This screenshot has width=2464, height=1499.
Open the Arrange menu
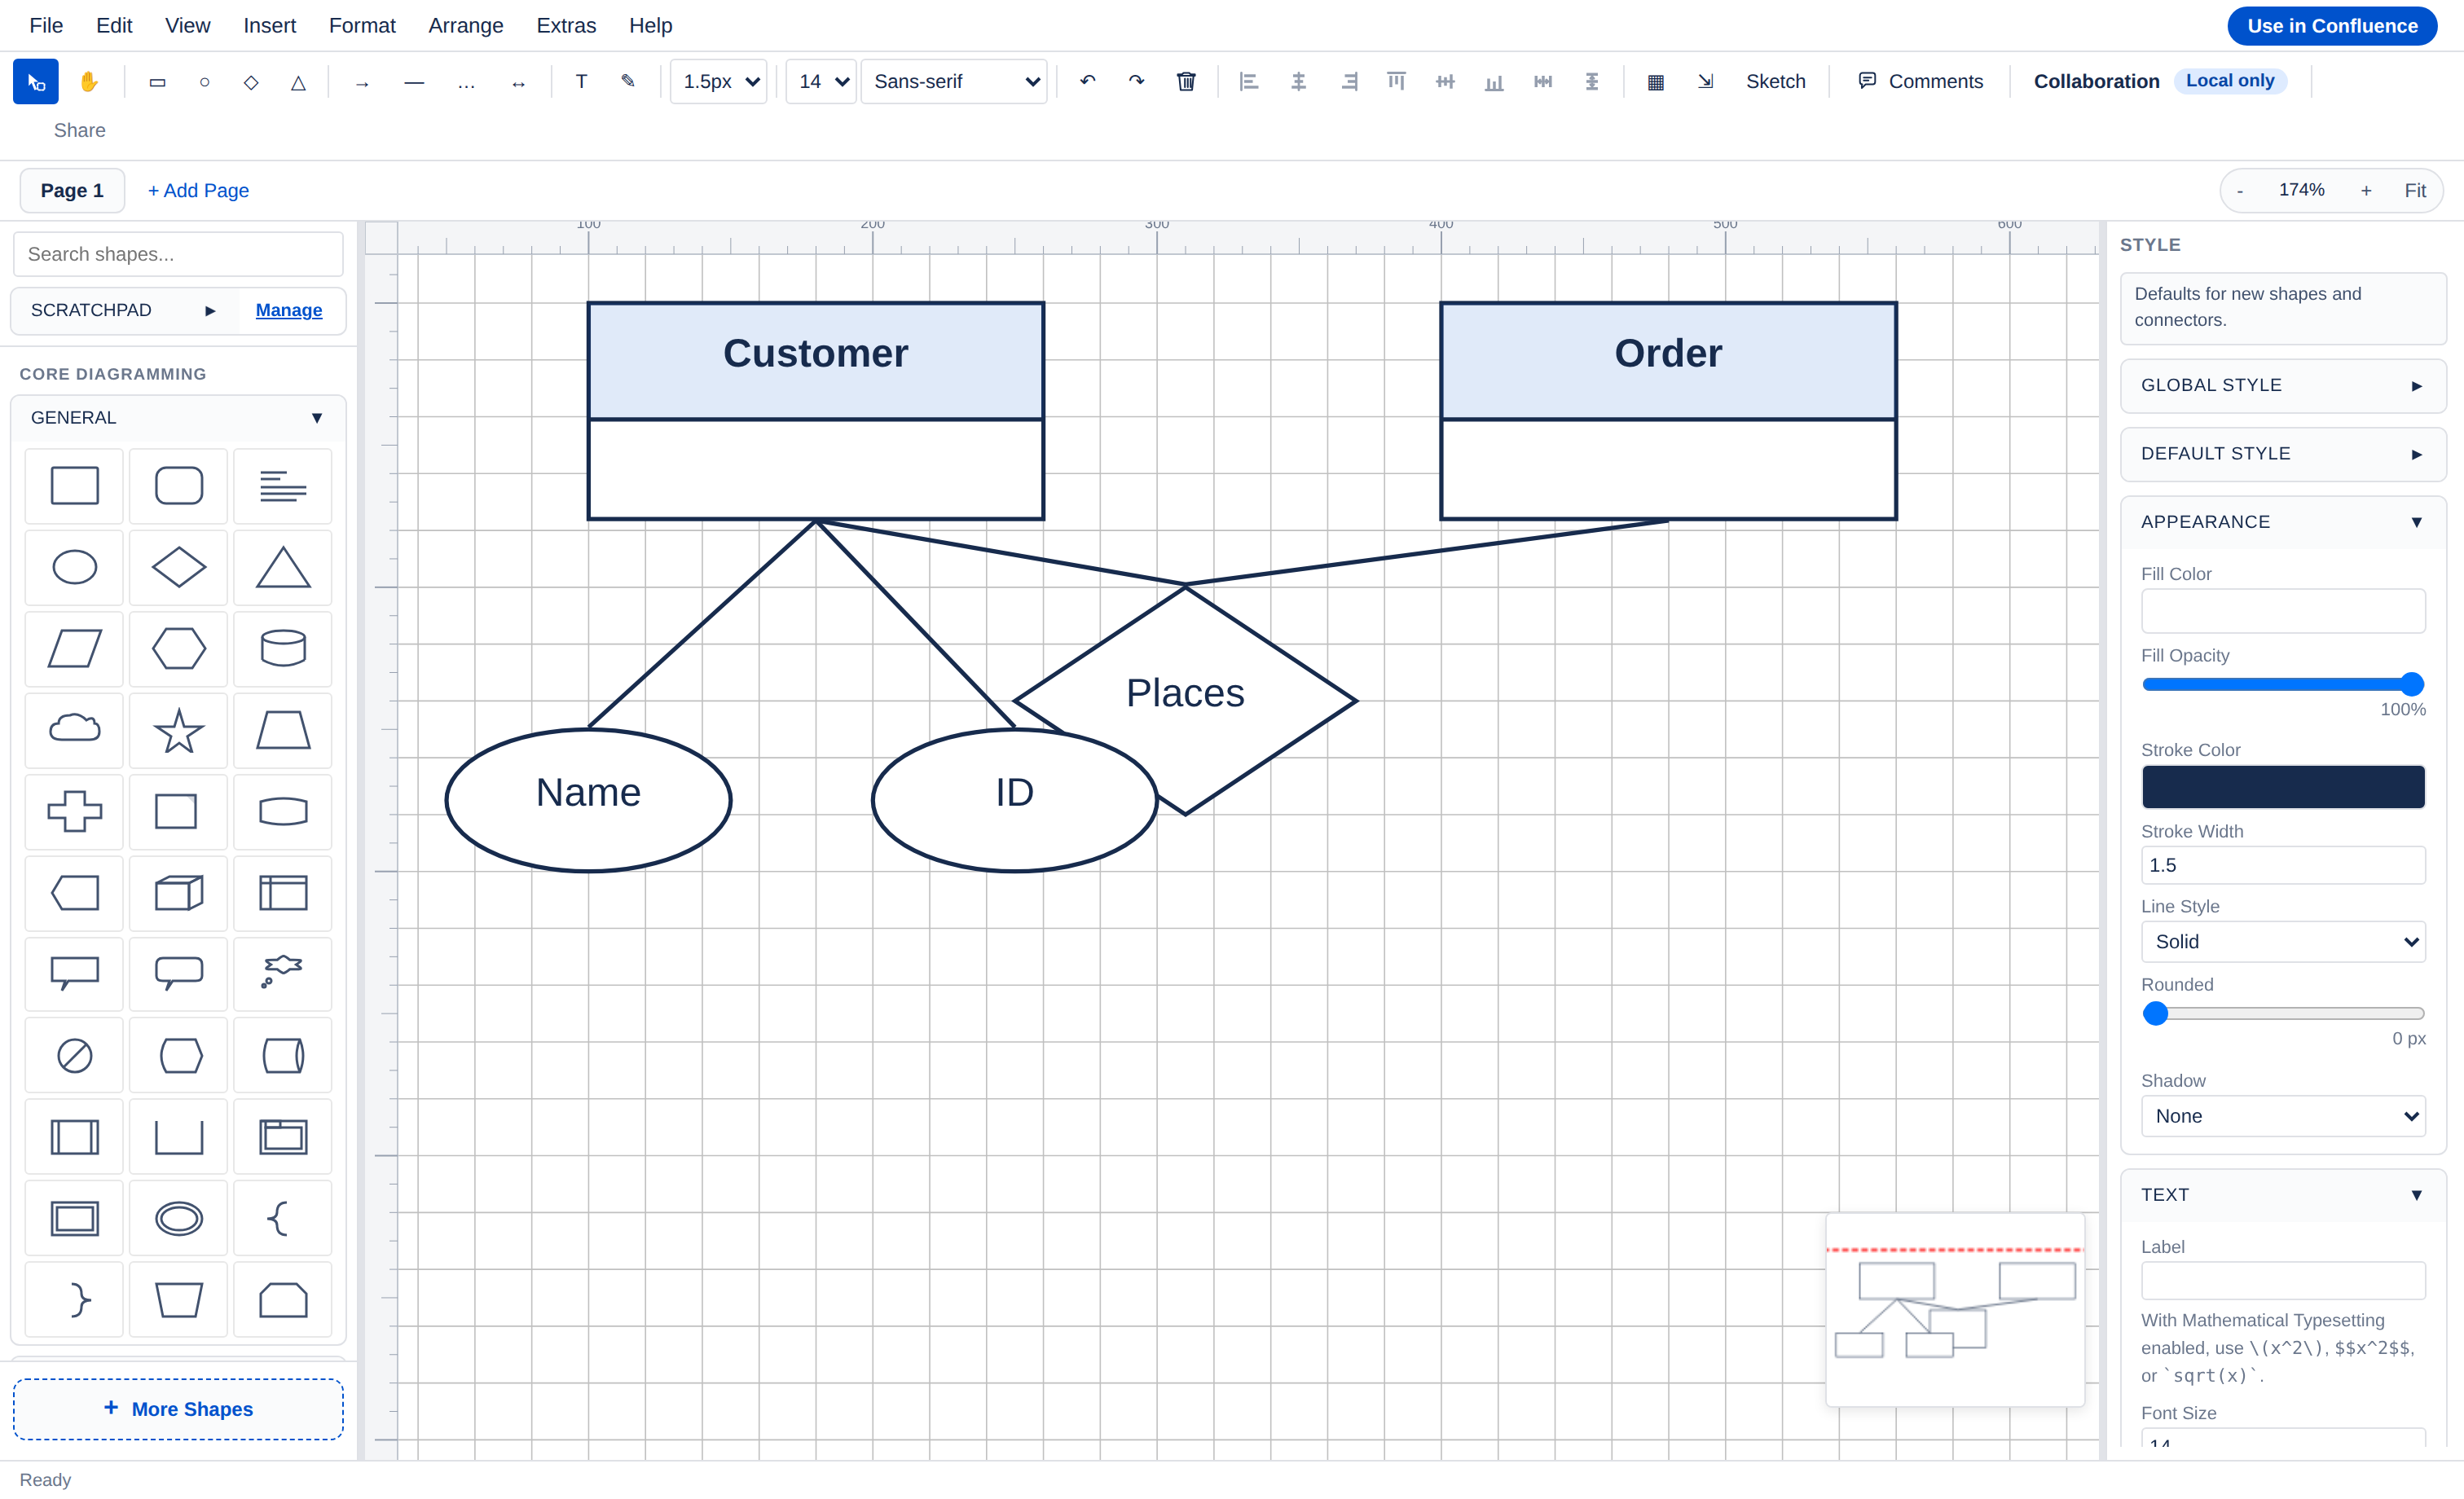(465, 26)
